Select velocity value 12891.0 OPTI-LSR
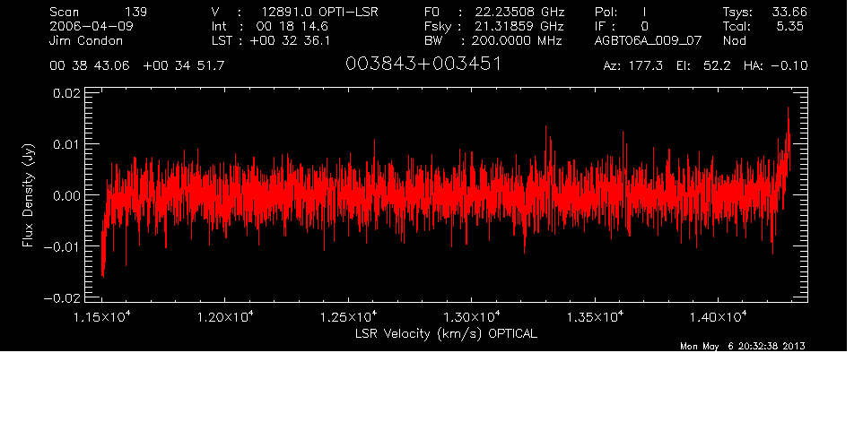The width and height of the screenshot is (863, 439). tap(319, 12)
